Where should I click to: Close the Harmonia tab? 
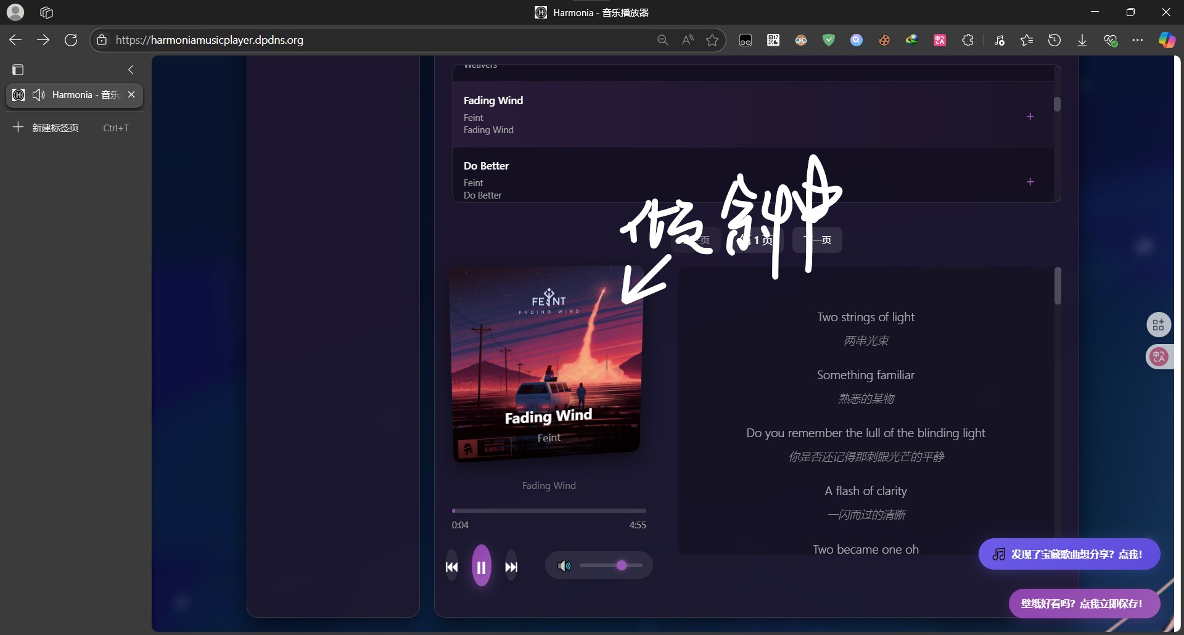131,95
